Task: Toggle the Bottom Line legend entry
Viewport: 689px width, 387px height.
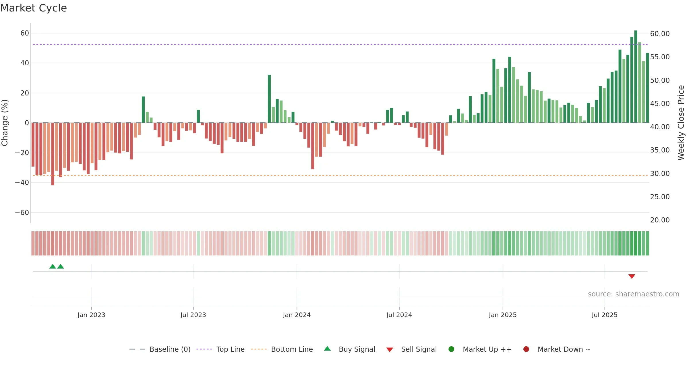Action: tap(282, 349)
